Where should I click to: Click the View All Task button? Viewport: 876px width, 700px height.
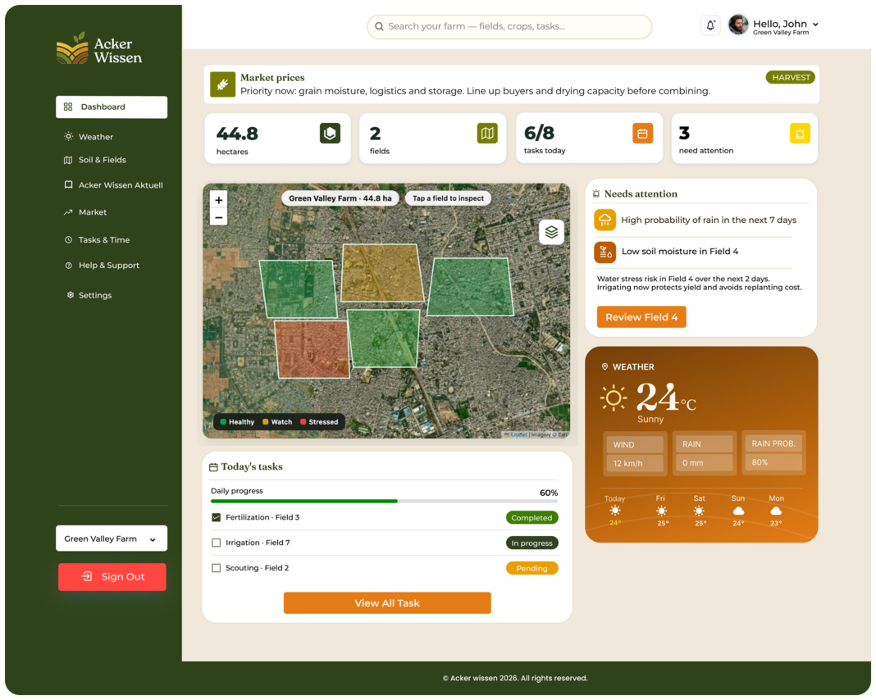pos(387,603)
